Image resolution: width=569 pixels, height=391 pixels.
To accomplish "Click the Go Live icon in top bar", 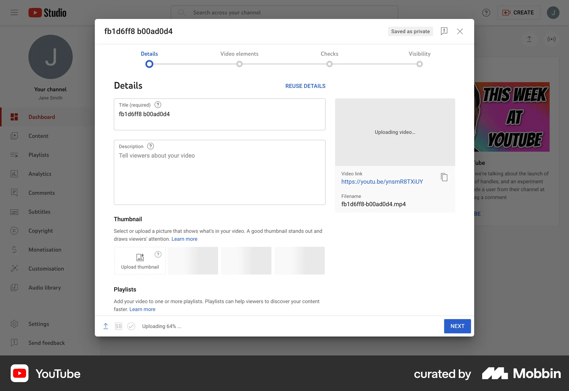I will coord(552,39).
